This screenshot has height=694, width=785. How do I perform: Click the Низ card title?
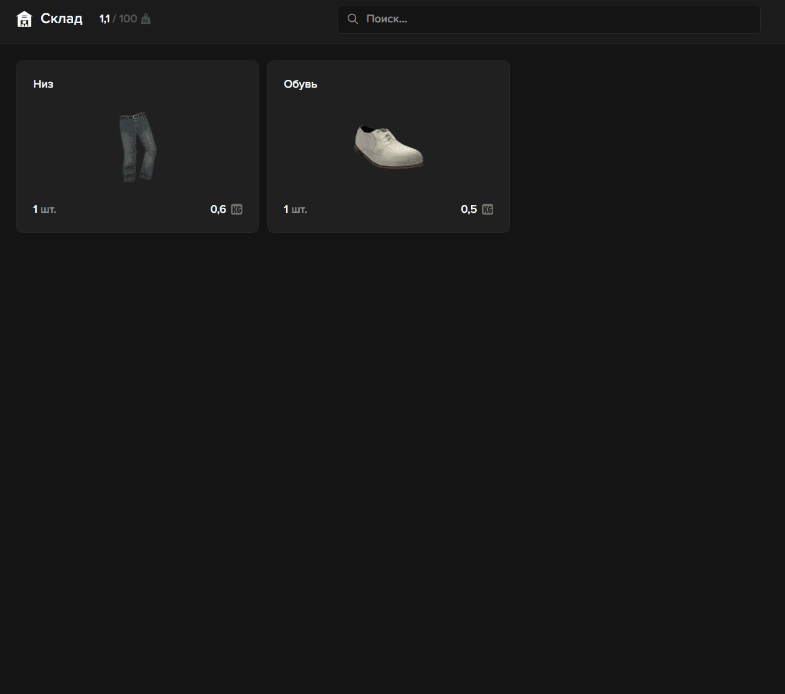(x=44, y=84)
